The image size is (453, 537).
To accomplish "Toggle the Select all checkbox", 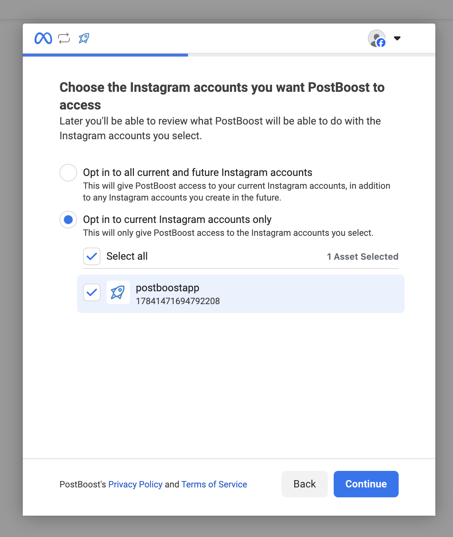I will pos(92,256).
